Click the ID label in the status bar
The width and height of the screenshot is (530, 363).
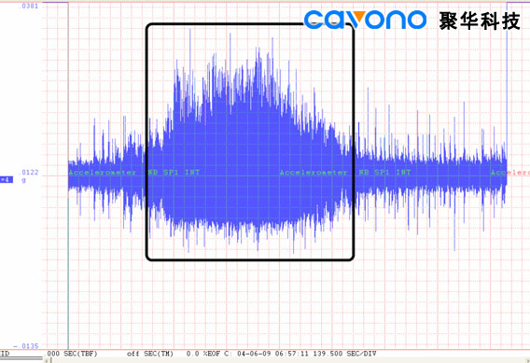5,354
